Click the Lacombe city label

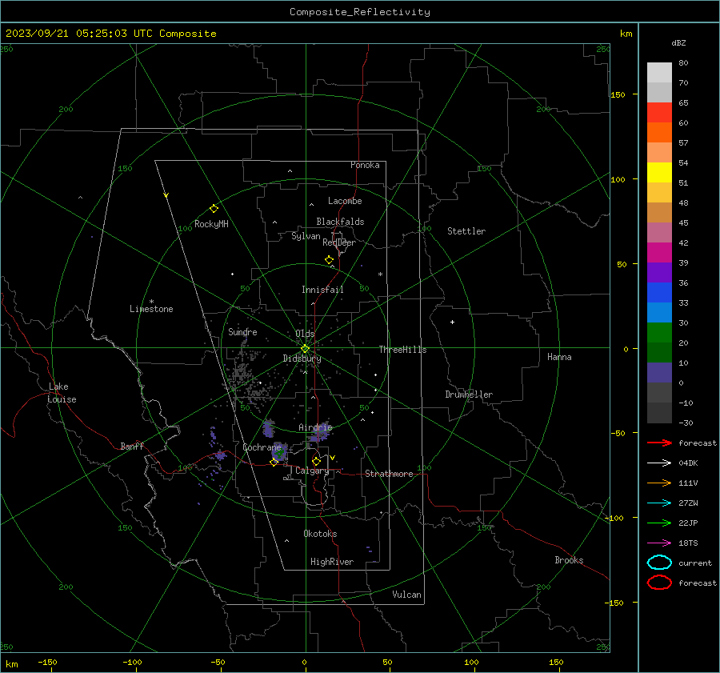pyautogui.click(x=345, y=201)
